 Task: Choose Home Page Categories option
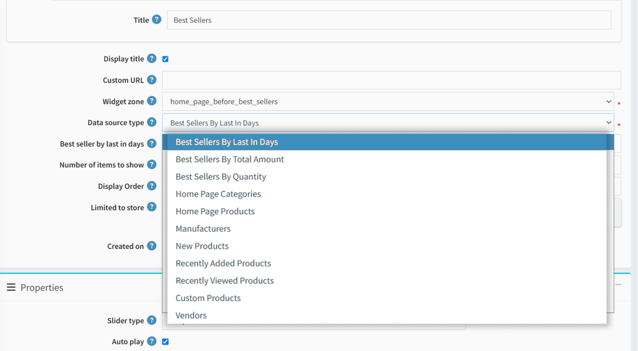pos(387,194)
